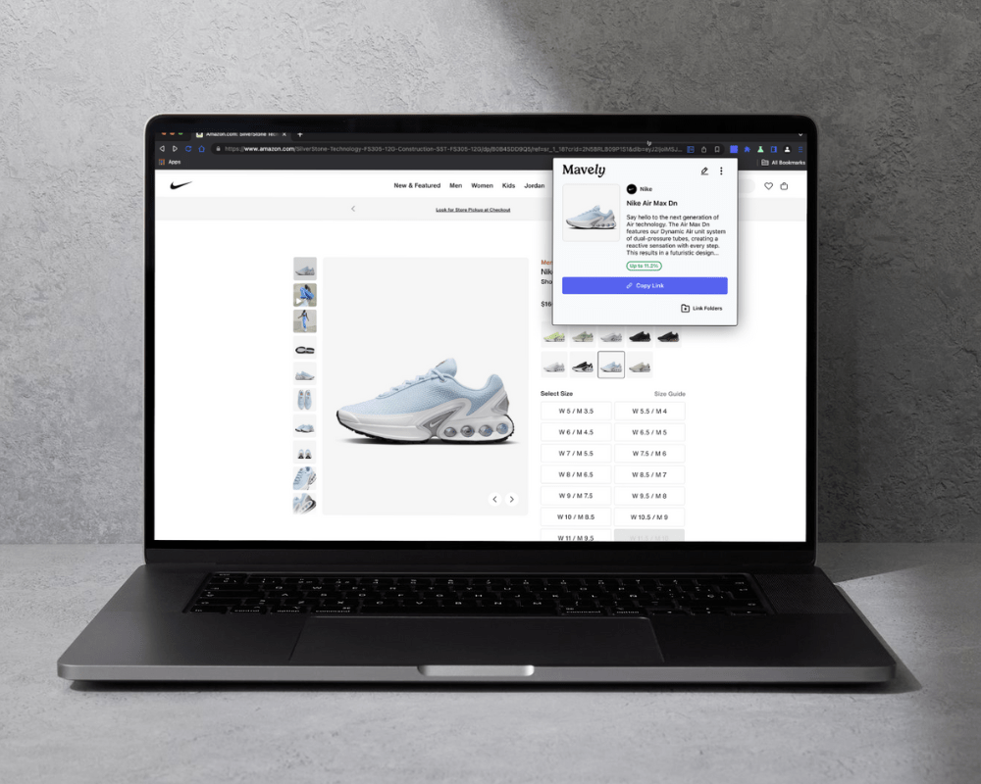
Task: Click the green flask extension icon
Action: (x=760, y=149)
